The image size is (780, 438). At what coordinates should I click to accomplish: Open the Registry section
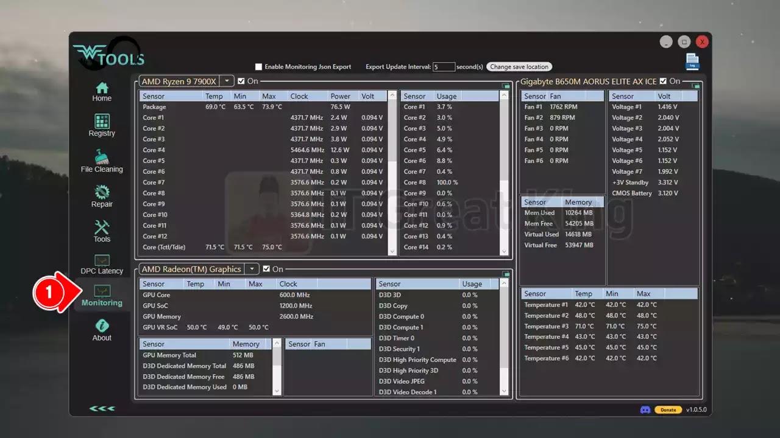(x=102, y=126)
